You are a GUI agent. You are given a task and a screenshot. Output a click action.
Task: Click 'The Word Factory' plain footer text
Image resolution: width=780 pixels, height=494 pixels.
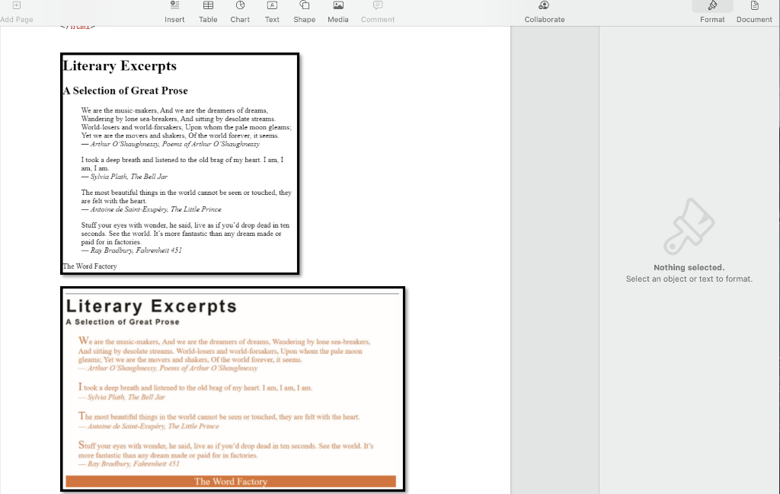(90, 266)
